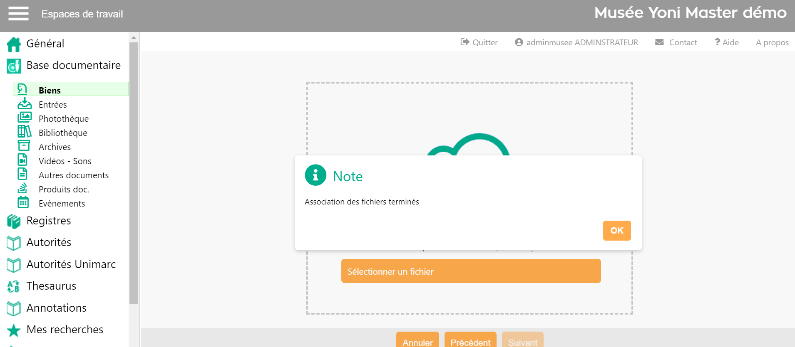Click the Evènements calendar icon

pyautogui.click(x=23, y=202)
